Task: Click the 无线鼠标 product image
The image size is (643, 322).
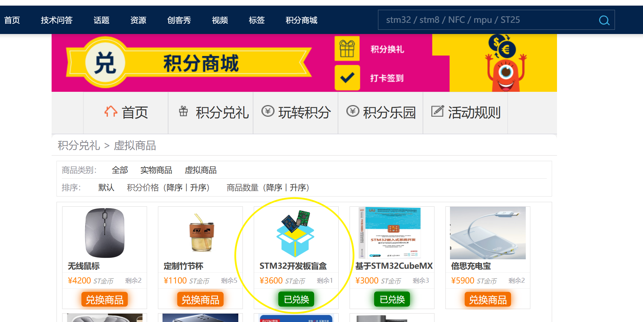Action: pos(105,233)
